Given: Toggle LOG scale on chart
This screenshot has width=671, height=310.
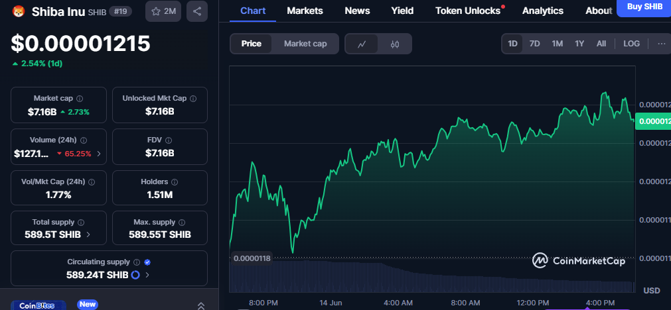Looking at the screenshot, I should tap(632, 44).
